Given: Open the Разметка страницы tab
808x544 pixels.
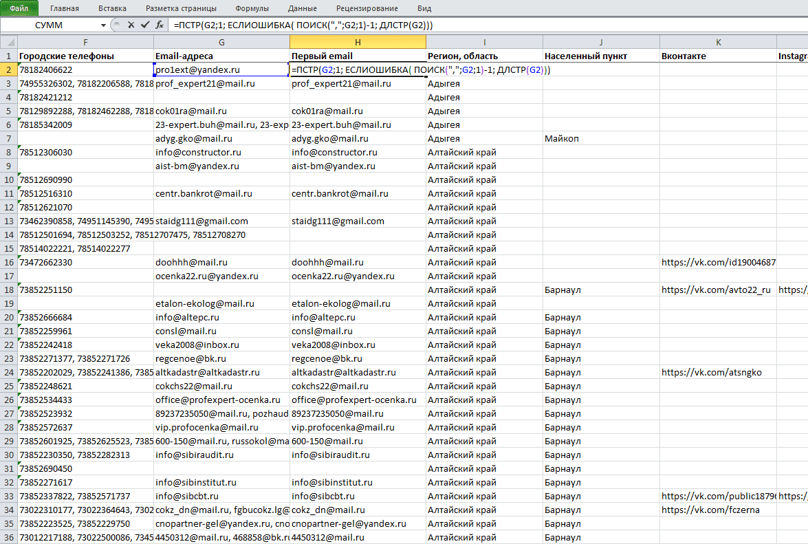Looking at the screenshot, I should 181,8.
